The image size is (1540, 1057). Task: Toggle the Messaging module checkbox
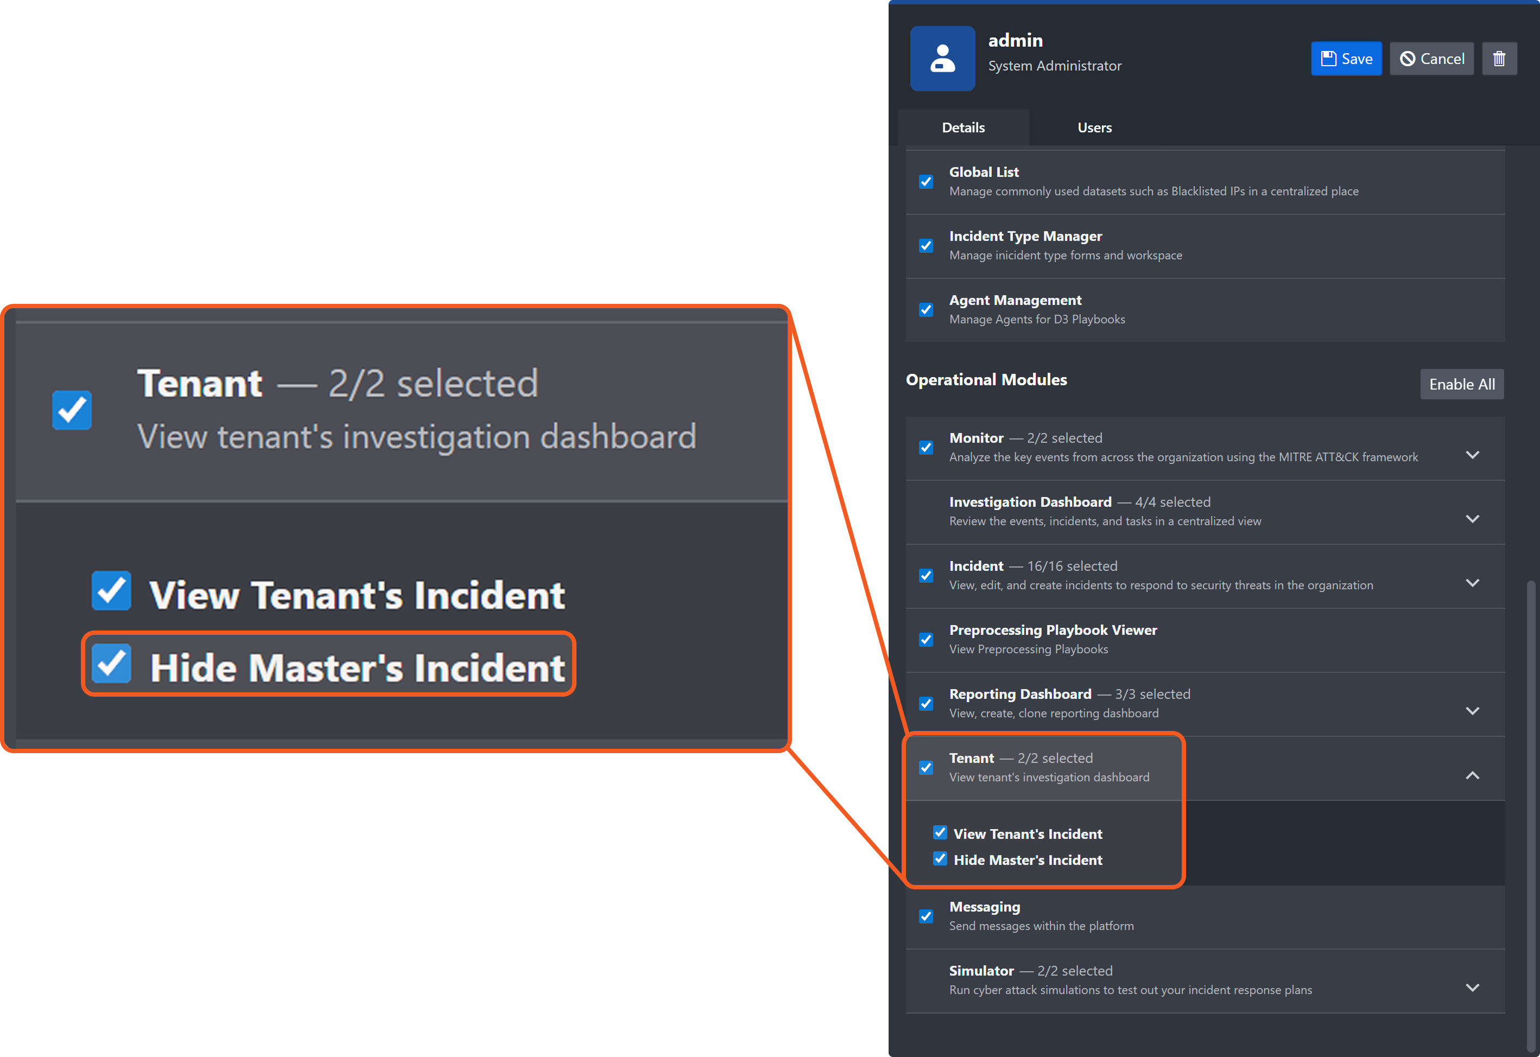(x=926, y=916)
